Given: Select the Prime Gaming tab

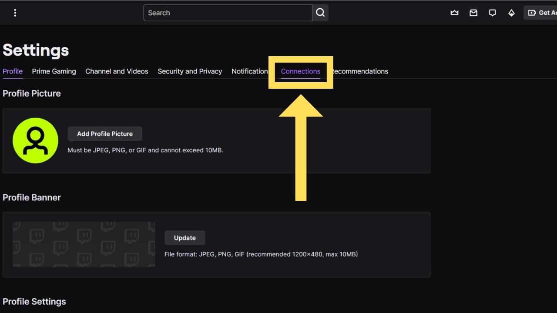Looking at the screenshot, I should pyautogui.click(x=54, y=71).
